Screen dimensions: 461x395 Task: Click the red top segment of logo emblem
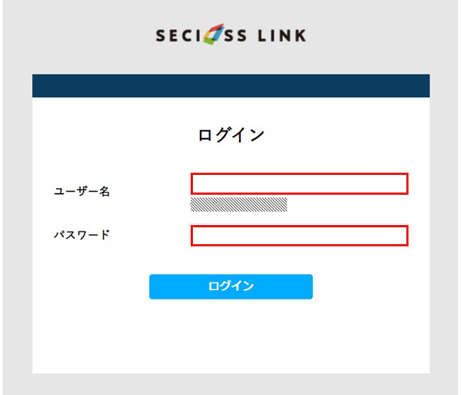217,28
